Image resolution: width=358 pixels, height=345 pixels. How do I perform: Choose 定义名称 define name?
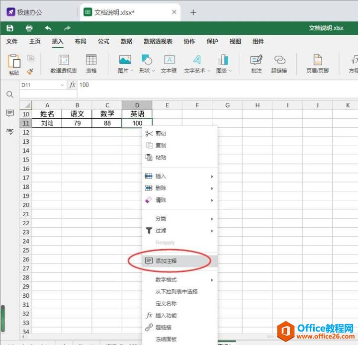tap(180, 303)
